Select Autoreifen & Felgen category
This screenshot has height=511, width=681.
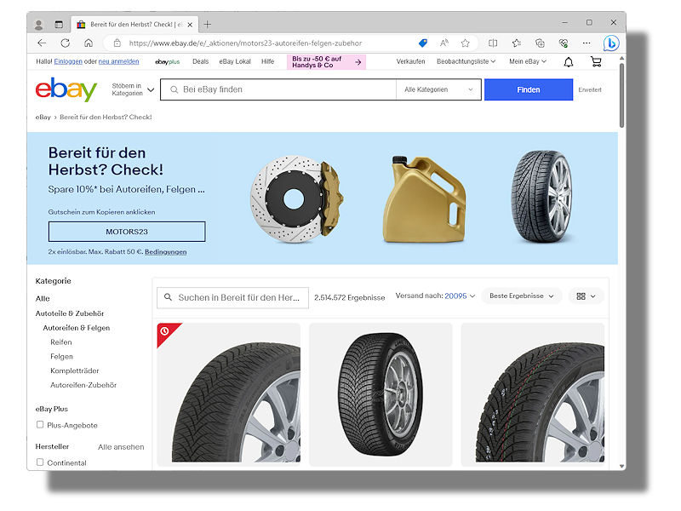(x=77, y=328)
